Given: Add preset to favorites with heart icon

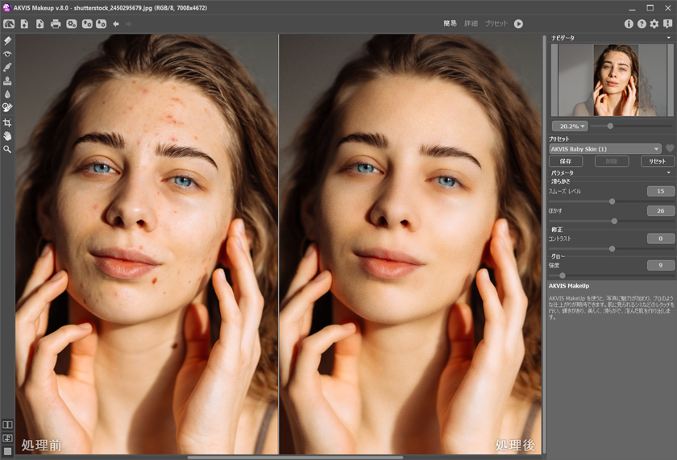Looking at the screenshot, I should [x=669, y=149].
